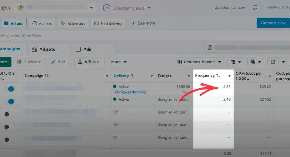
Task: Turn on the second Off campaign
Action: coord(9,127)
